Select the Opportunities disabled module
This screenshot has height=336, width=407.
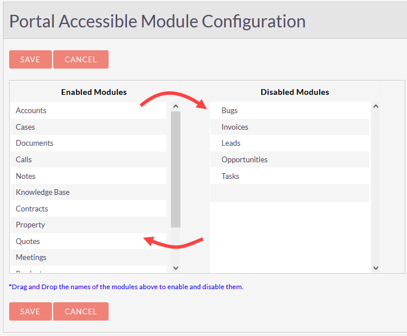(x=245, y=159)
